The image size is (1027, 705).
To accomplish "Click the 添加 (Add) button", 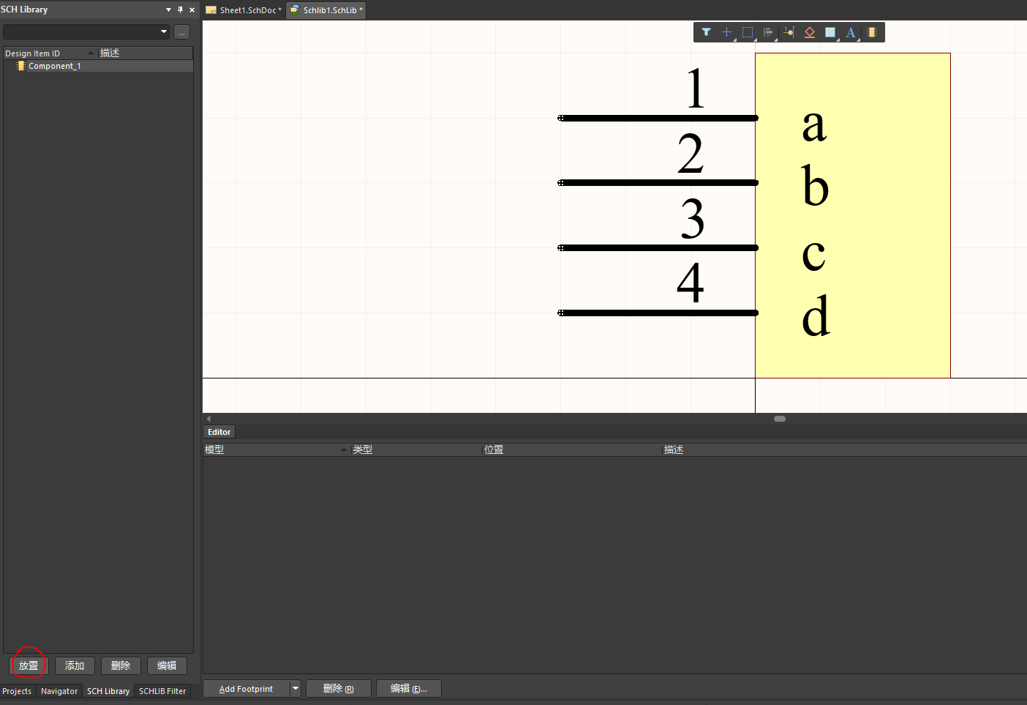I will coord(75,665).
